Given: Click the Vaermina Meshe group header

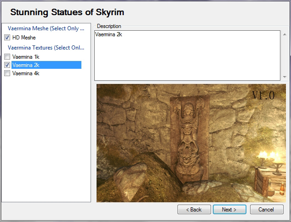Looking at the screenshot, I should click(x=46, y=28).
